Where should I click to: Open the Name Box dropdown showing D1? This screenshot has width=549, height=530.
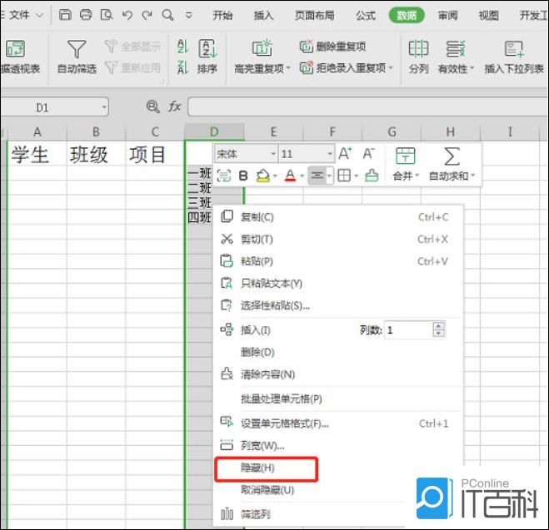104,107
